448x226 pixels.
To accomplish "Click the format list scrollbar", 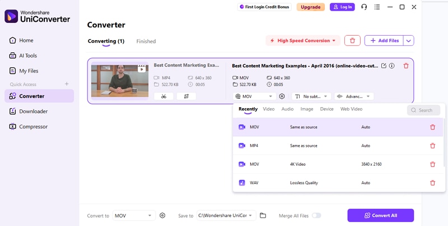I will click(444, 142).
